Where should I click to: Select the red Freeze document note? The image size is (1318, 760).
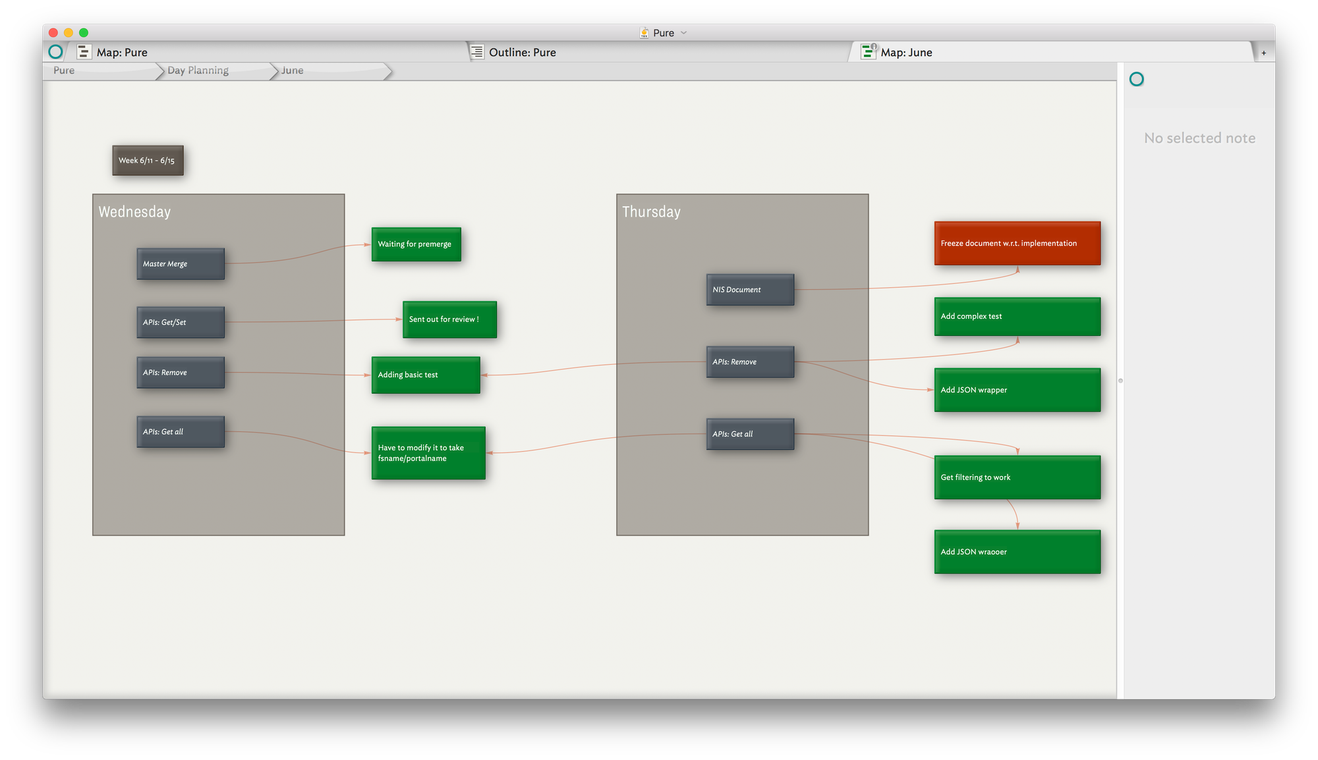coord(1017,243)
